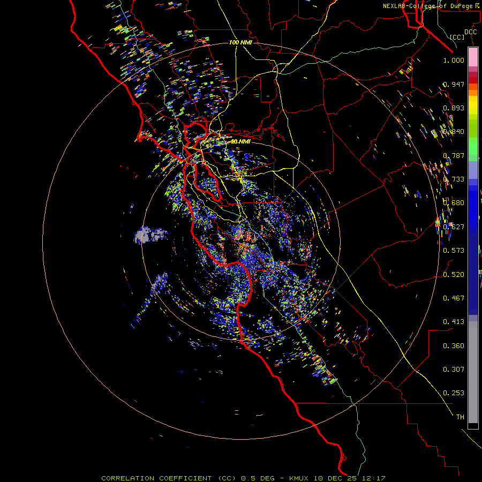Click the TH threshold label on scale
Screen dimensions: 482x482
pos(460,417)
